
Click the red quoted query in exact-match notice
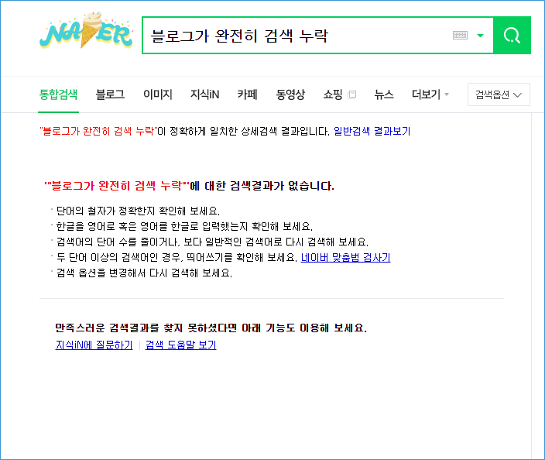tap(98, 131)
